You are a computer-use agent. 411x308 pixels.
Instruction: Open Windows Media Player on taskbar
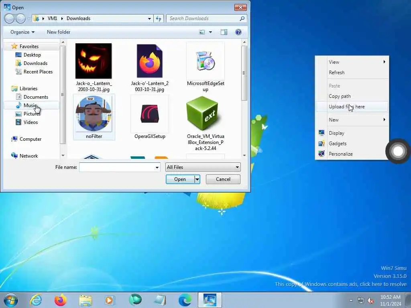click(x=110, y=300)
